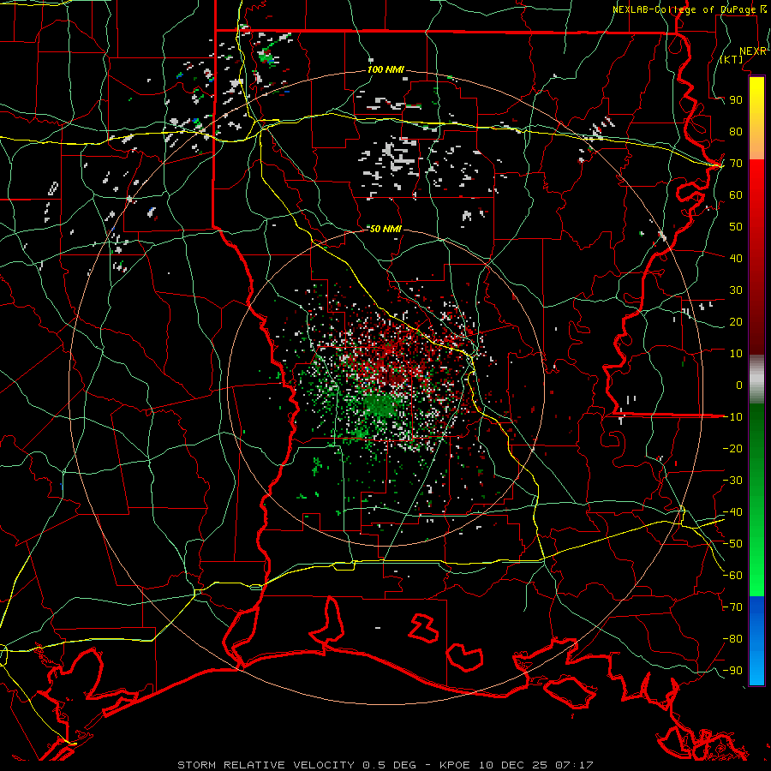Screen dimensions: 771x771
Task: Click the "100 NMI" range ring label
Action: click(385, 69)
